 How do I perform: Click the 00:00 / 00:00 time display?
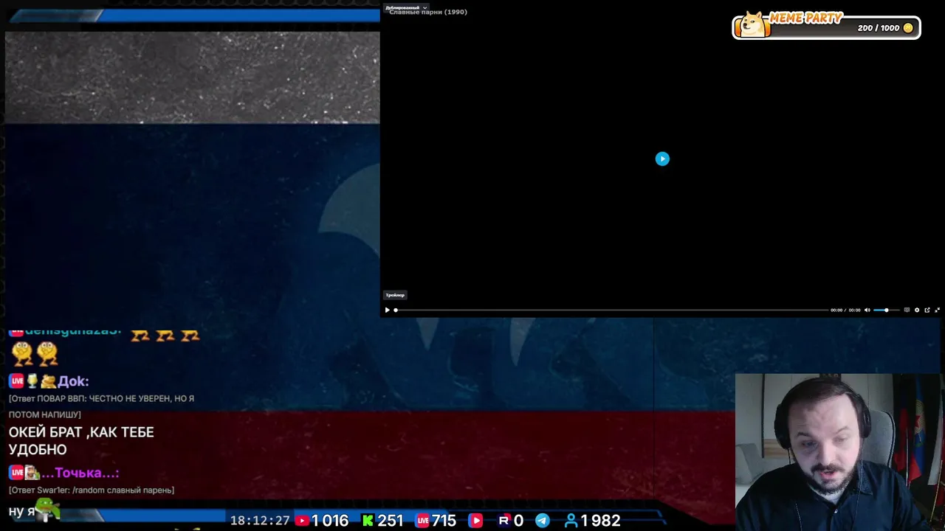pyautogui.click(x=845, y=310)
